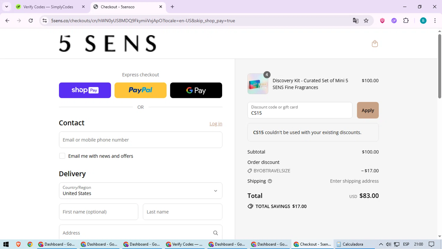The height and width of the screenshot is (249, 442).
Task: Click the TOTAL SAVINGS $17.00 text
Action: pos(281,206)
